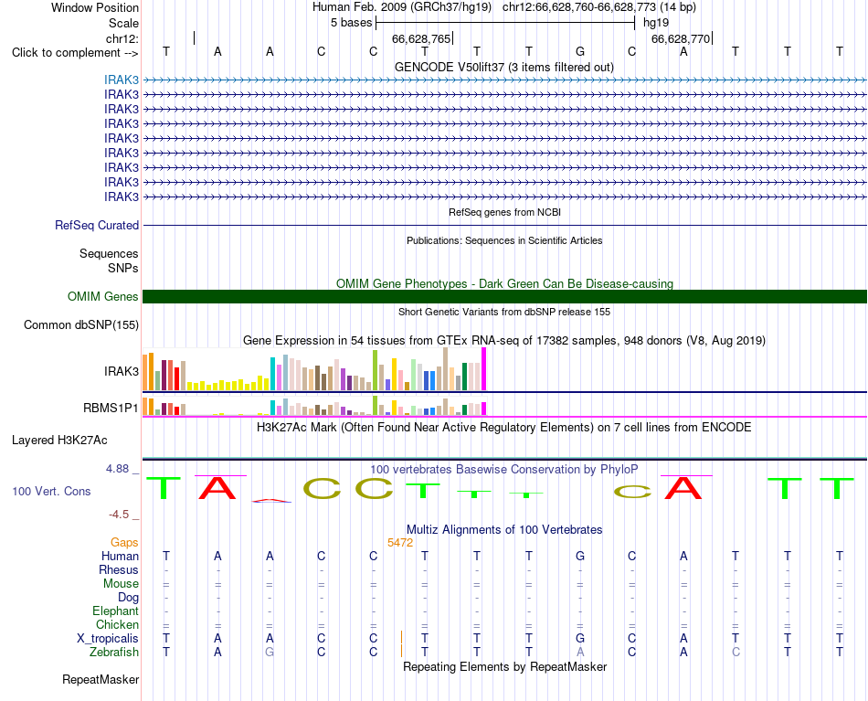Click the 'Layered H3K27Ac' track label

click(59, 441)
